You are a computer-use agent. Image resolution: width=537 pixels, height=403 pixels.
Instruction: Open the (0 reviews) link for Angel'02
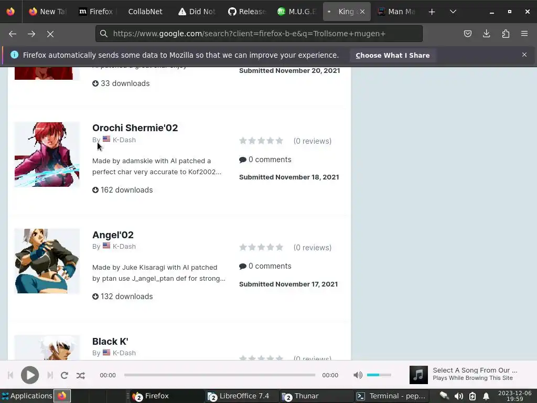click(313, 248)
